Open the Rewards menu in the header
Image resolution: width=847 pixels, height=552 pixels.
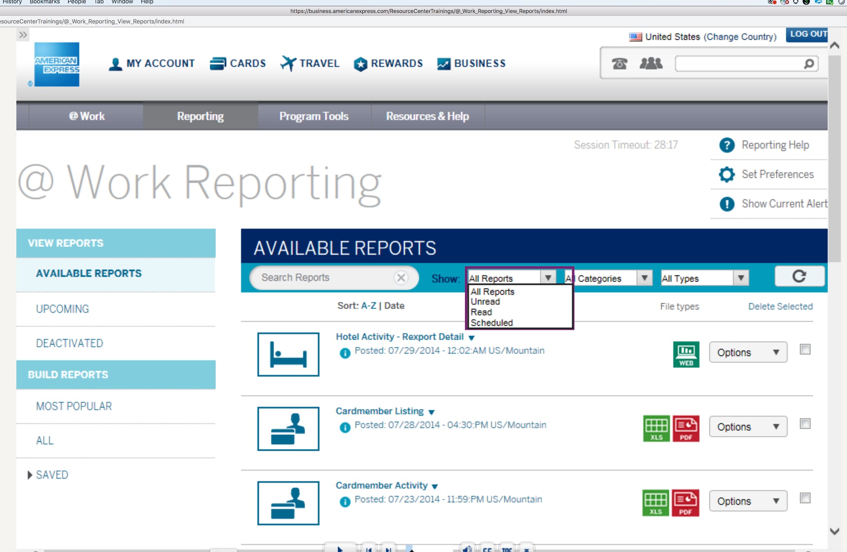click(388, 63)
